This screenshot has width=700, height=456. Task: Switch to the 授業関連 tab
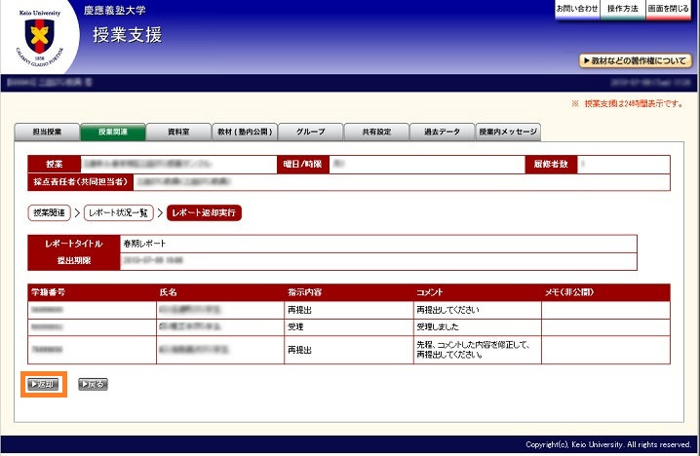pos(112,132)
